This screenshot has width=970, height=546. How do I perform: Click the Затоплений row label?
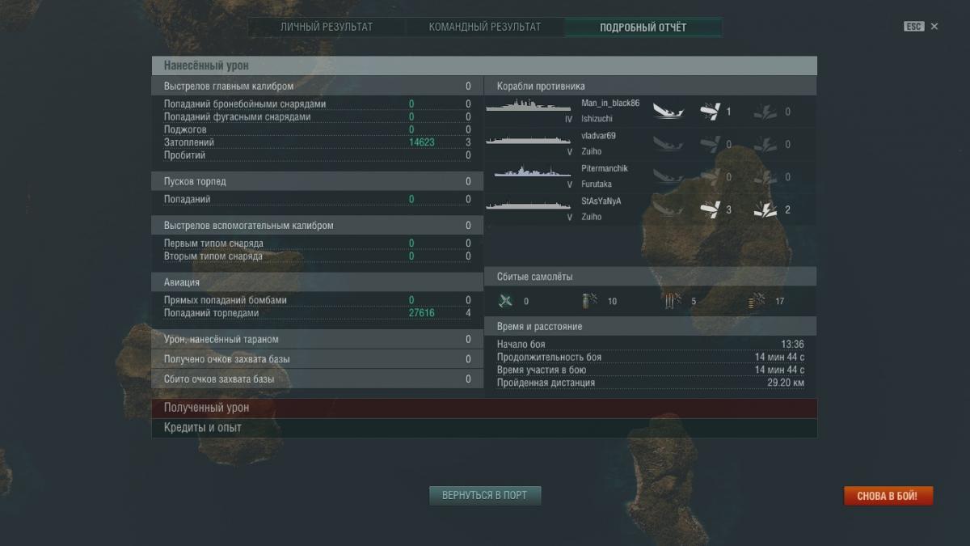click(189, 142)
